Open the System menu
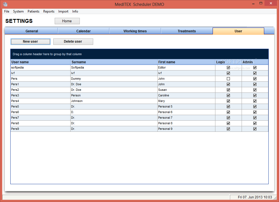 [18, 11]
